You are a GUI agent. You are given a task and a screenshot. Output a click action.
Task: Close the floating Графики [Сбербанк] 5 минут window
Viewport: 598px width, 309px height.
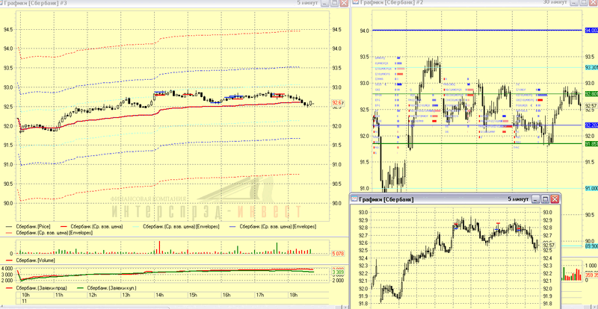[x=555, y=199]
